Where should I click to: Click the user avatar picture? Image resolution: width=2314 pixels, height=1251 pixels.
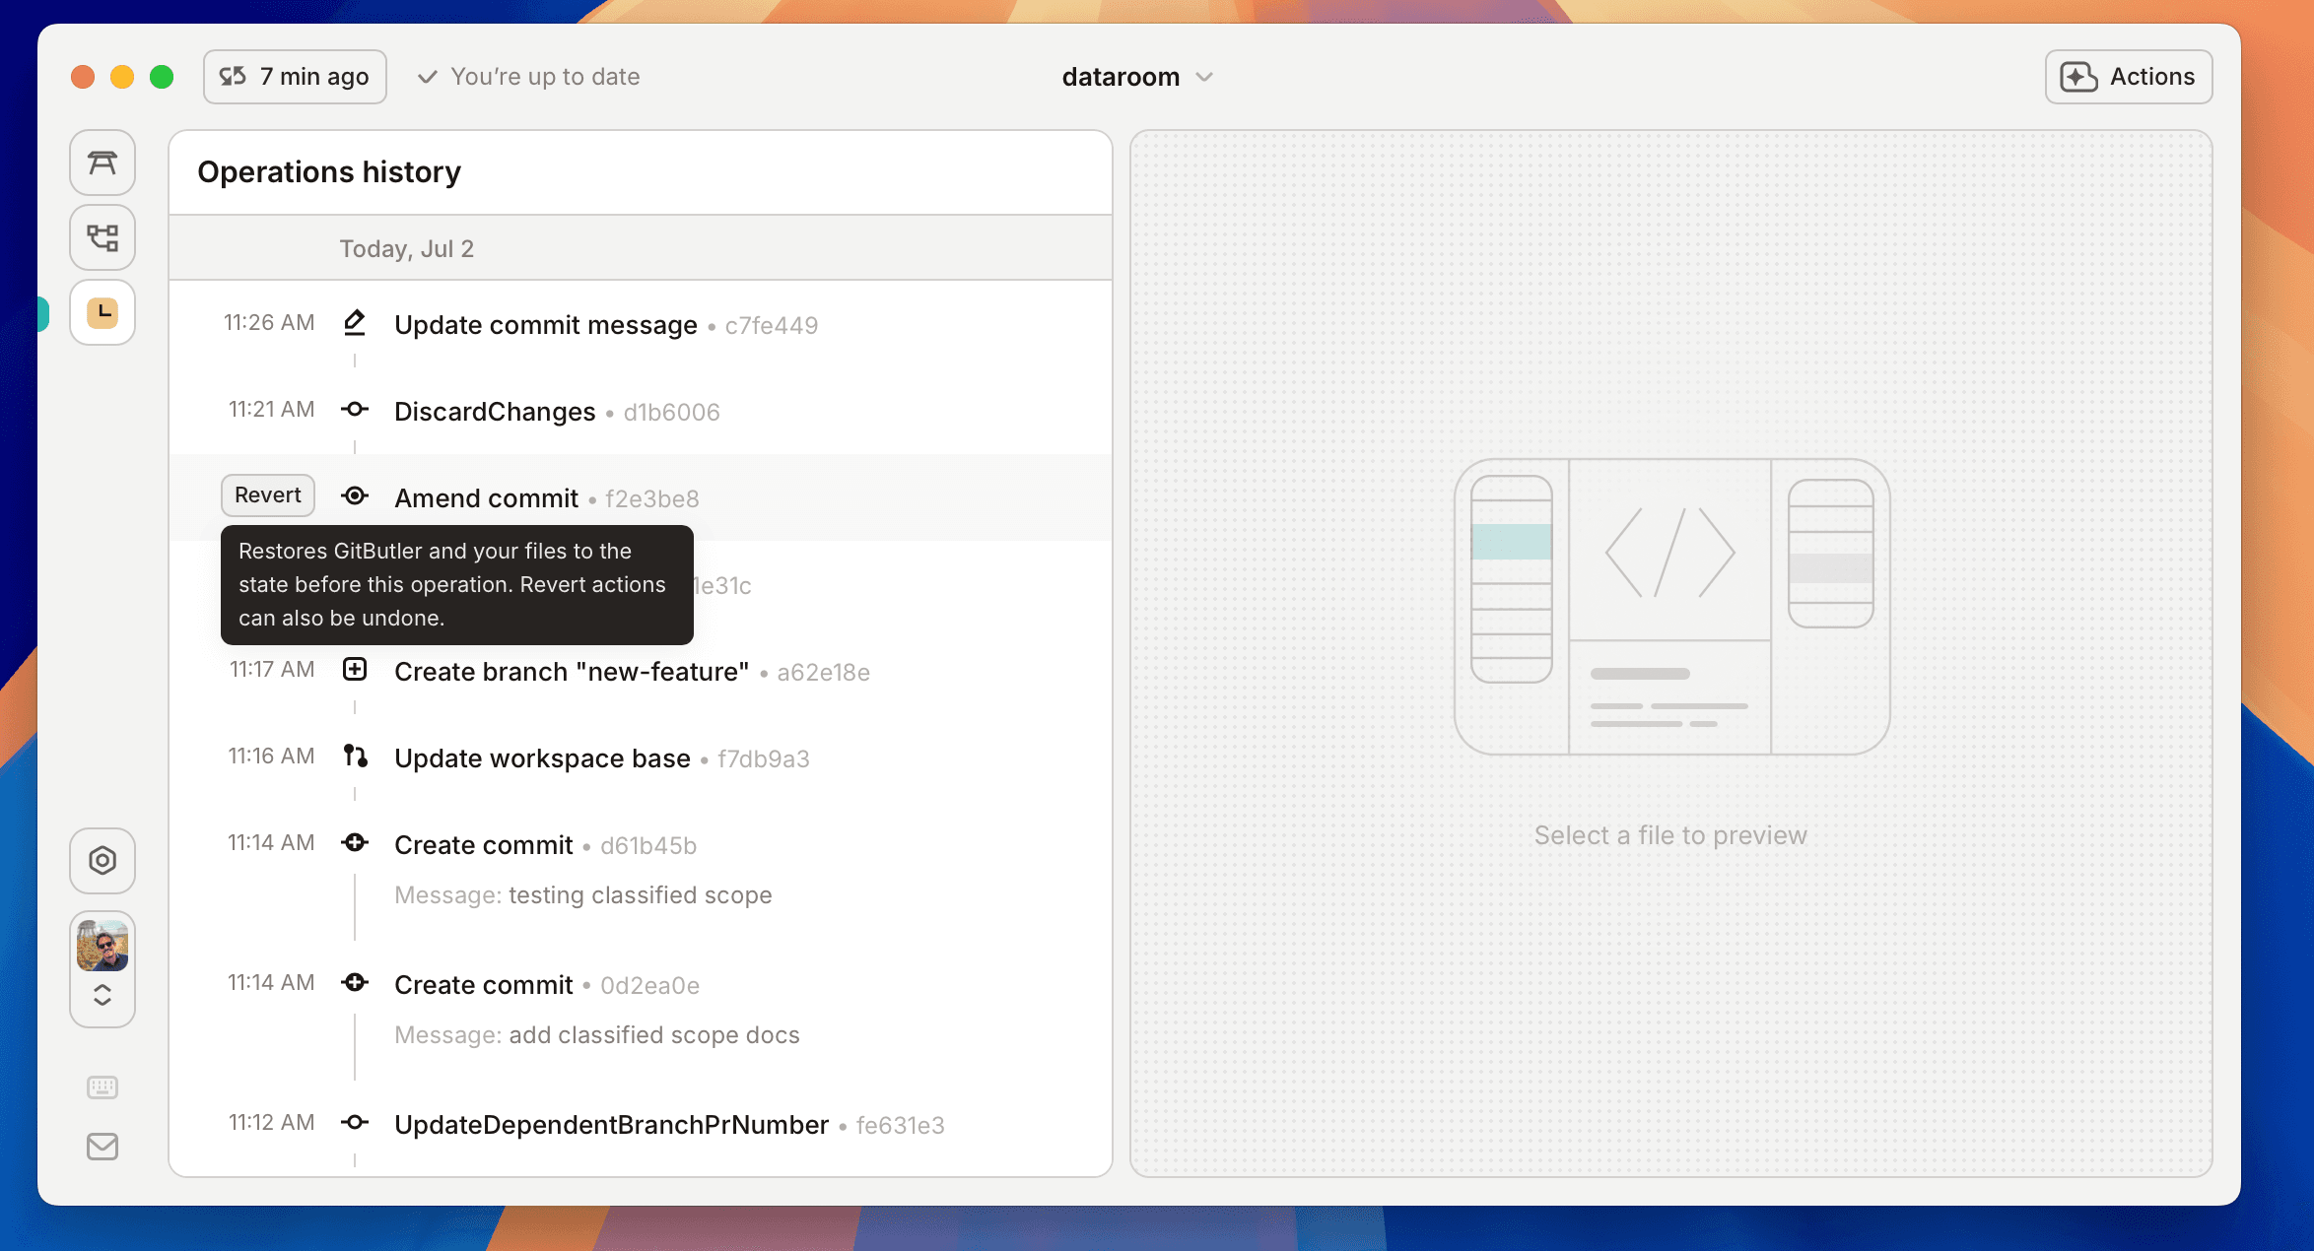tap(102, 945)
